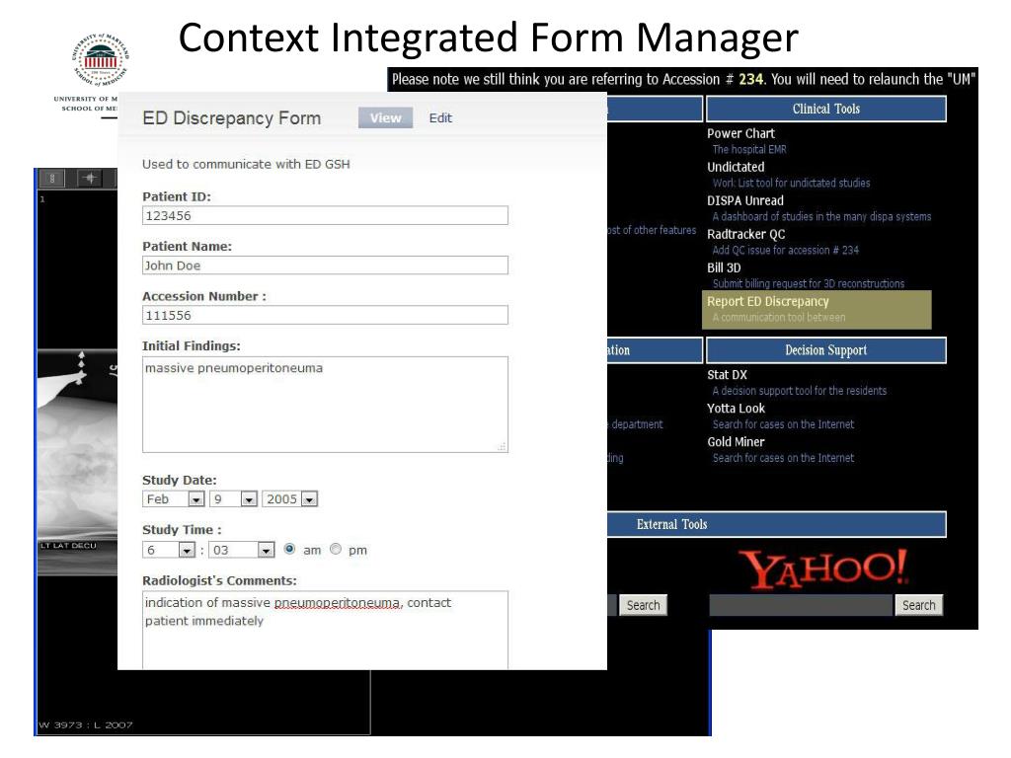The height and width of the screenshot is (758, 1011).
Task: Click the partially hidden left Search button
Action: (643, 605)
